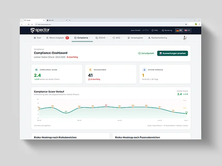222x166 pixels.
Task: Select the last chart data point 2.4
Action: (x=187, y=113)
